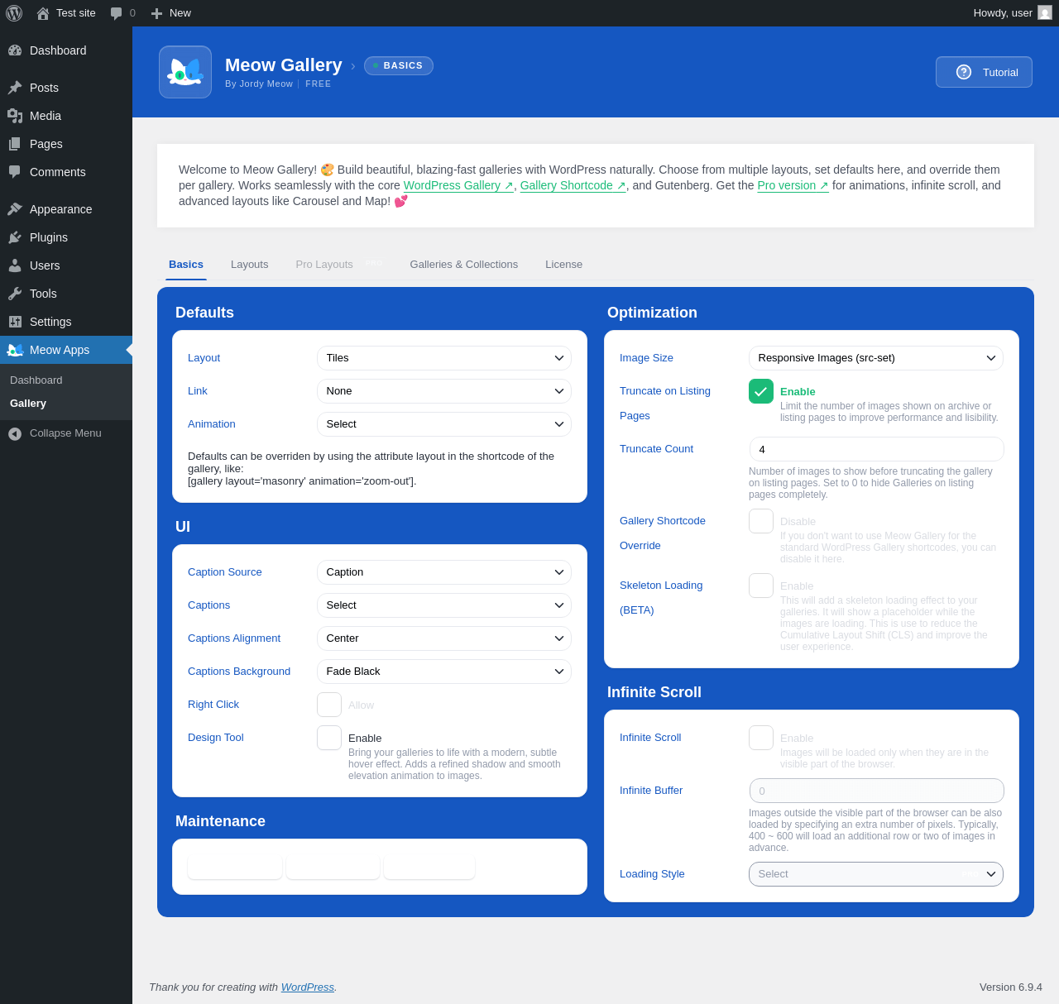Open the Dashboard gauge icon in sidebar
1059x1004 pixels.
pos(15,50)
